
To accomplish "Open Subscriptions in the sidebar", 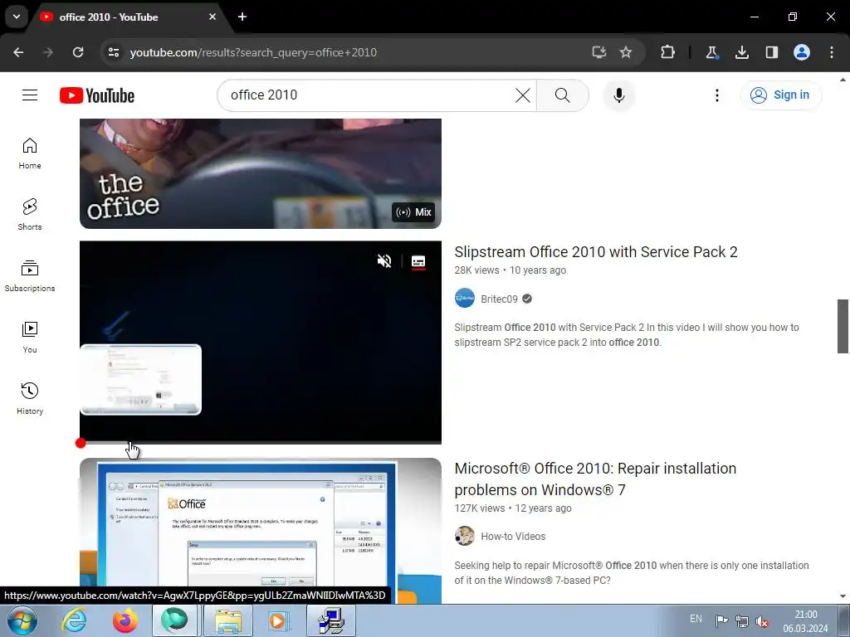I will (30, 275).
